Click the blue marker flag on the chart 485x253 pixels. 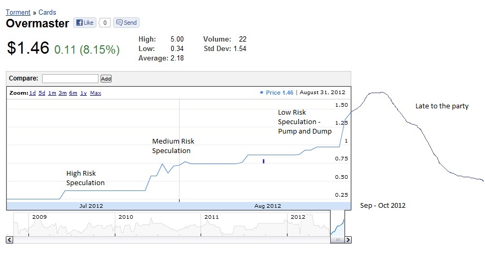[x=263, y=161]
